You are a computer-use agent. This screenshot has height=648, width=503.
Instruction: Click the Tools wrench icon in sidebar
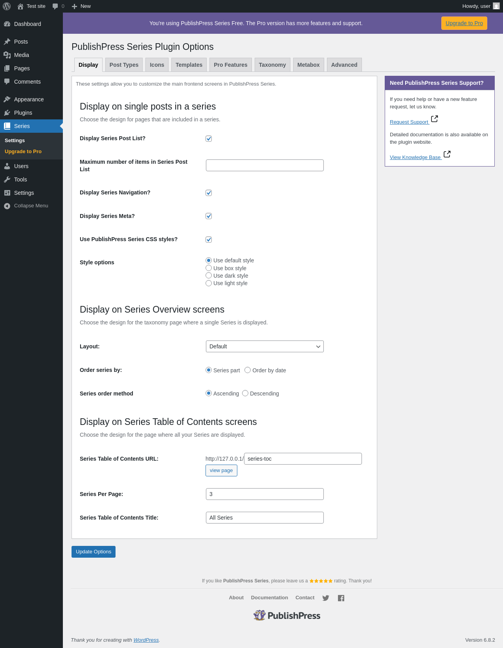[x=7, y=179]
